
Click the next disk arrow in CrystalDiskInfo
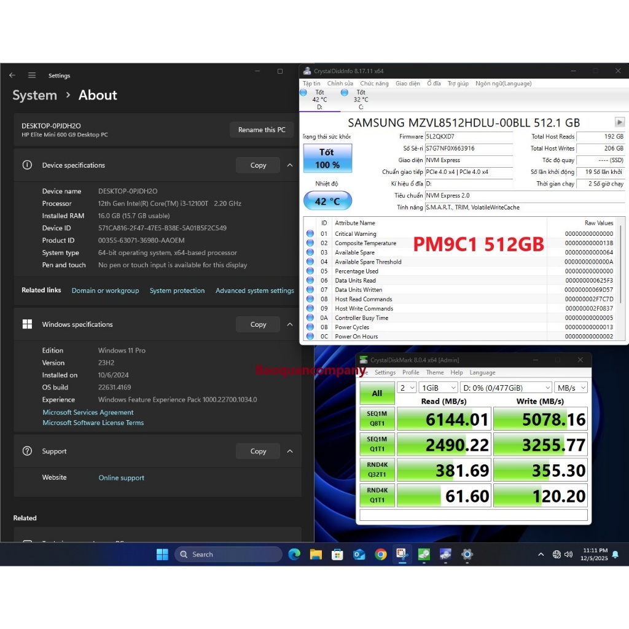(x=619, y=122)
